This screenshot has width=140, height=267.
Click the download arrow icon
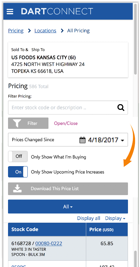pos(17,189)
